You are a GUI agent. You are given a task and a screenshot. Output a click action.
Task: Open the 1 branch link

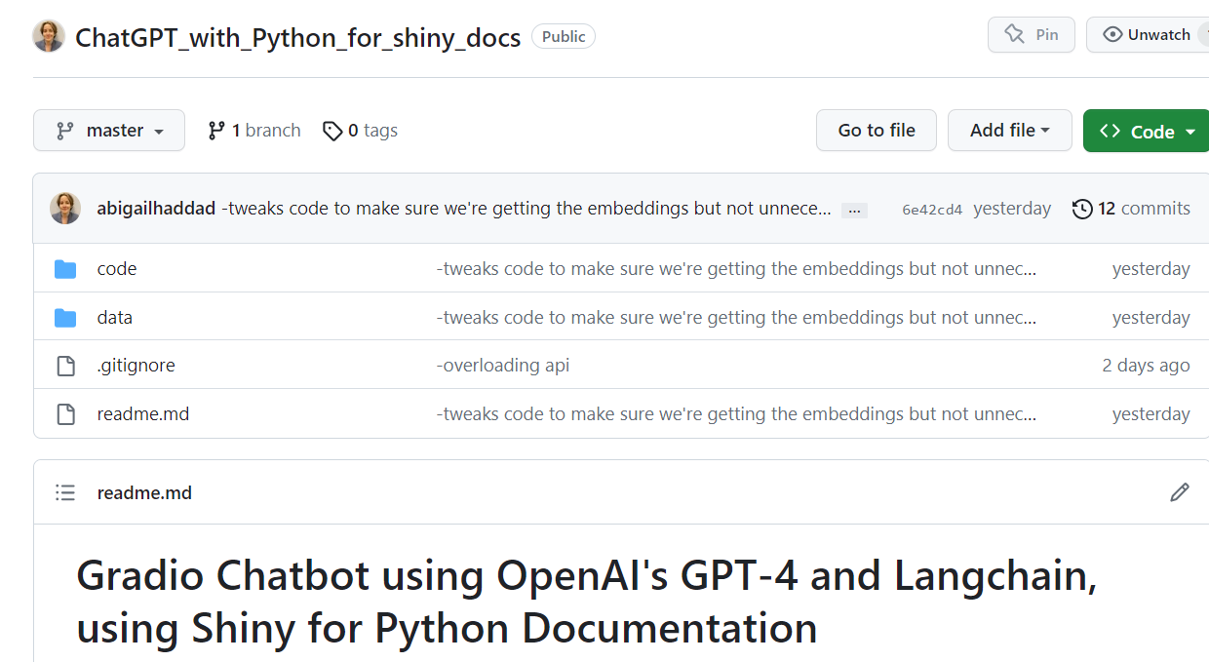[254, 131]
